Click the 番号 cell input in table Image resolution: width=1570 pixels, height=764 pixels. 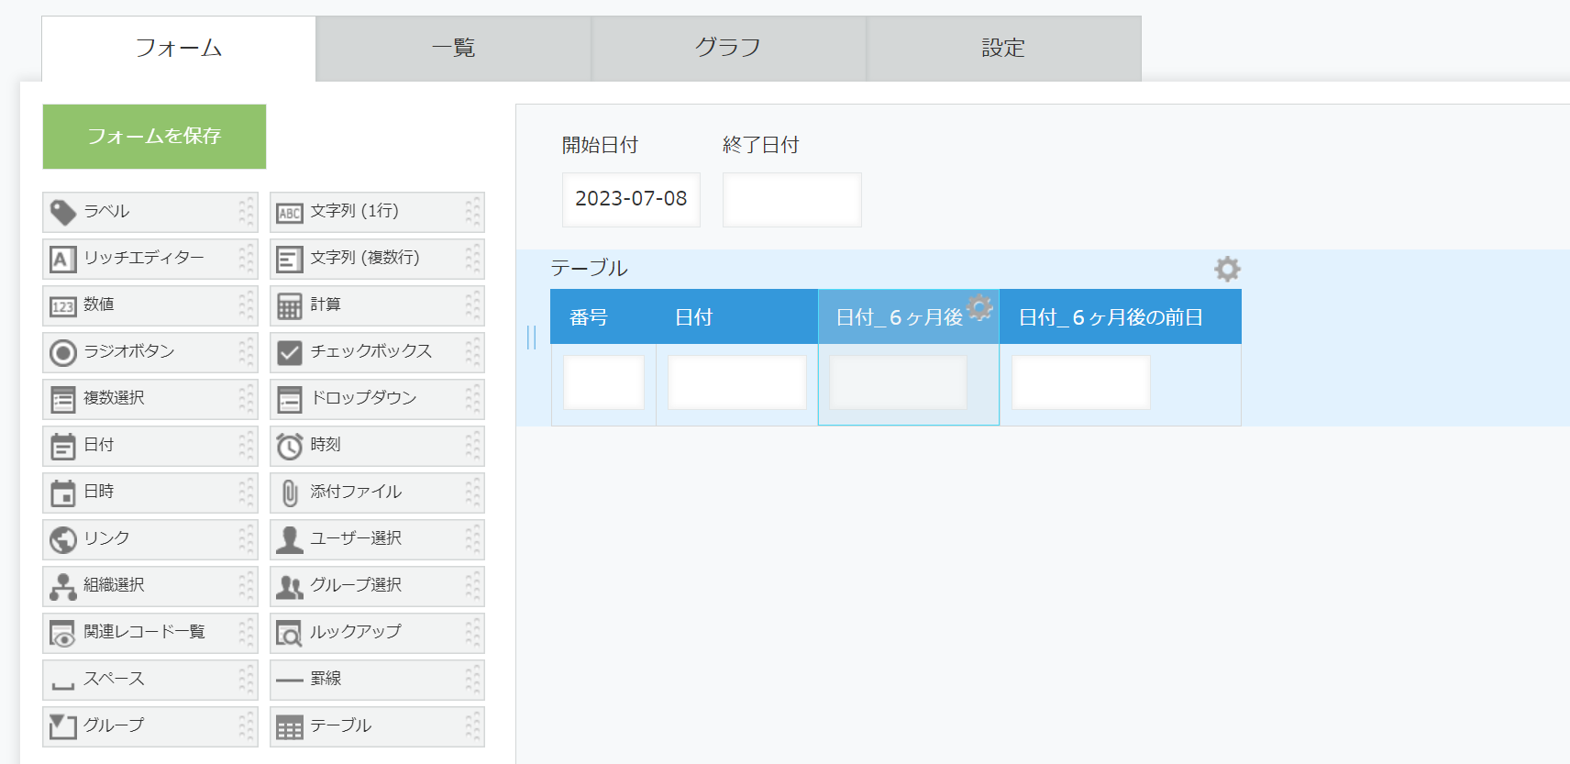tap(603, 382)
